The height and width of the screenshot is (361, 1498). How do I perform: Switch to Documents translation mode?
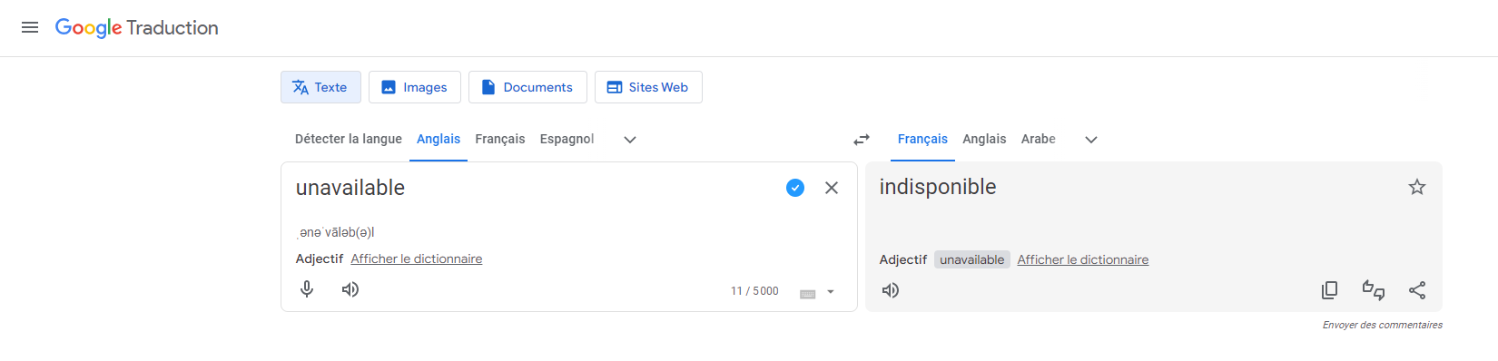point(527,87)
